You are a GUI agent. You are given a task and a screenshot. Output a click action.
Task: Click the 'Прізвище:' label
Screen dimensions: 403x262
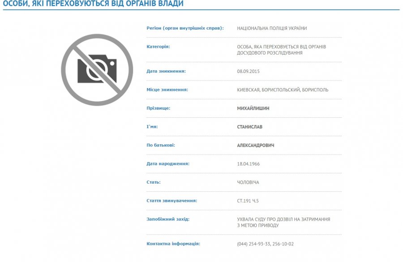159,108
